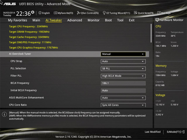Viewport: 187px width, 140px height.
Task: Click Last Modified button
Action: (153, 132)
